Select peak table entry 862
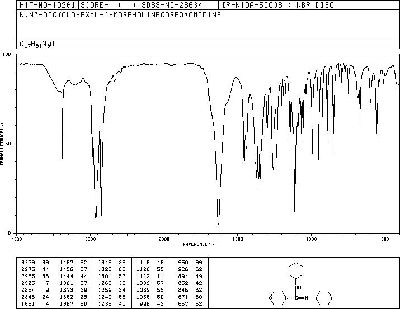 183,283
